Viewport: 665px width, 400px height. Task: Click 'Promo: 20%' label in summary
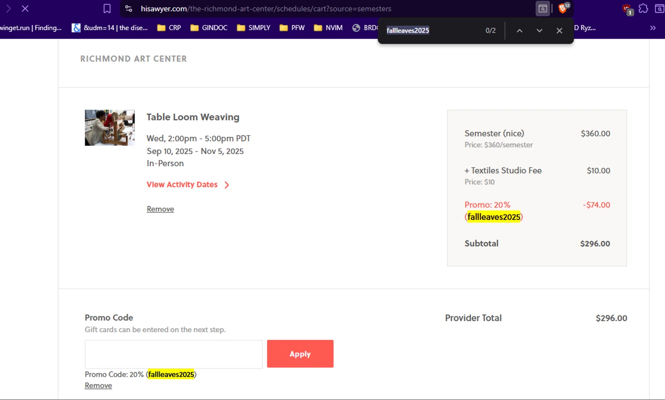point(487,205)
